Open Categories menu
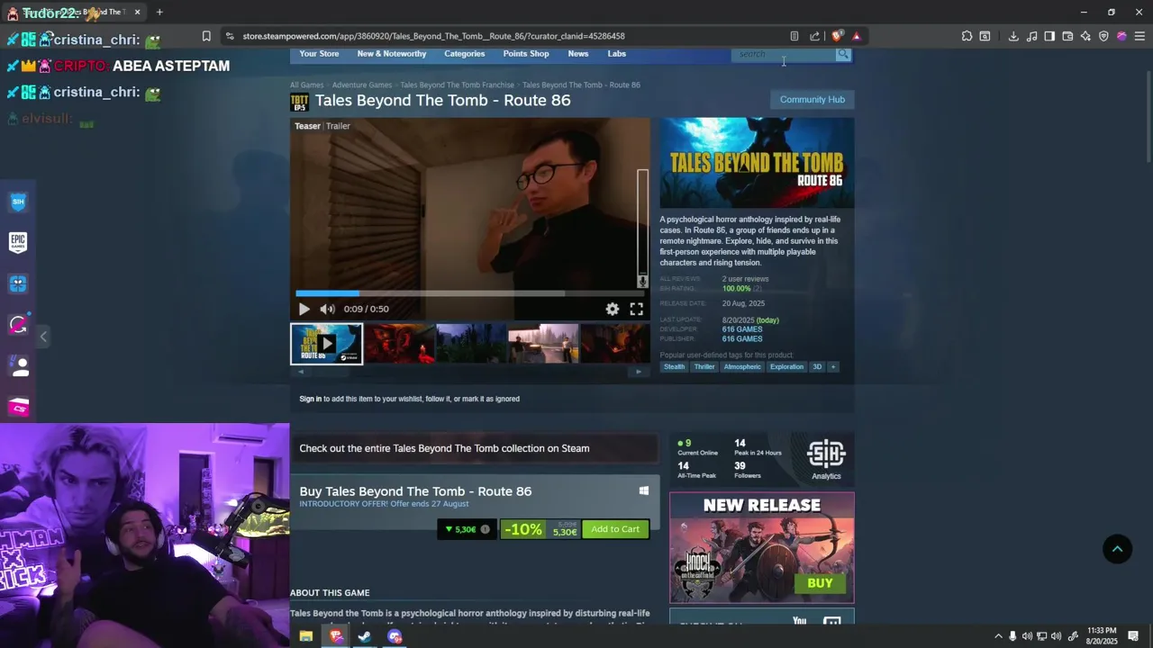1153x648 pixels. 464,54
